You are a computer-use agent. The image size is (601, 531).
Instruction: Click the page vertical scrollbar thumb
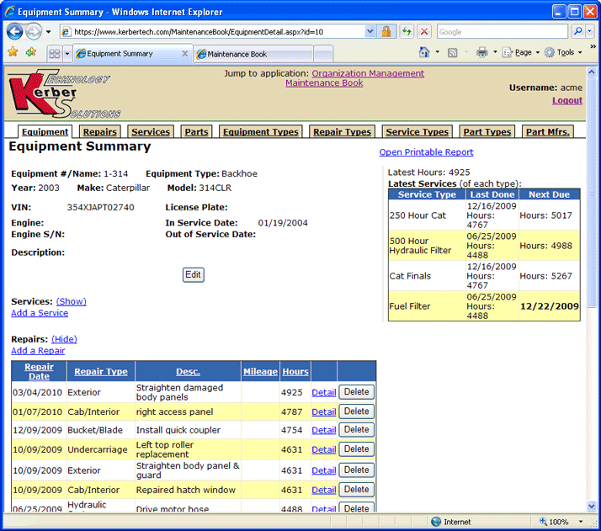pos(592,192)
